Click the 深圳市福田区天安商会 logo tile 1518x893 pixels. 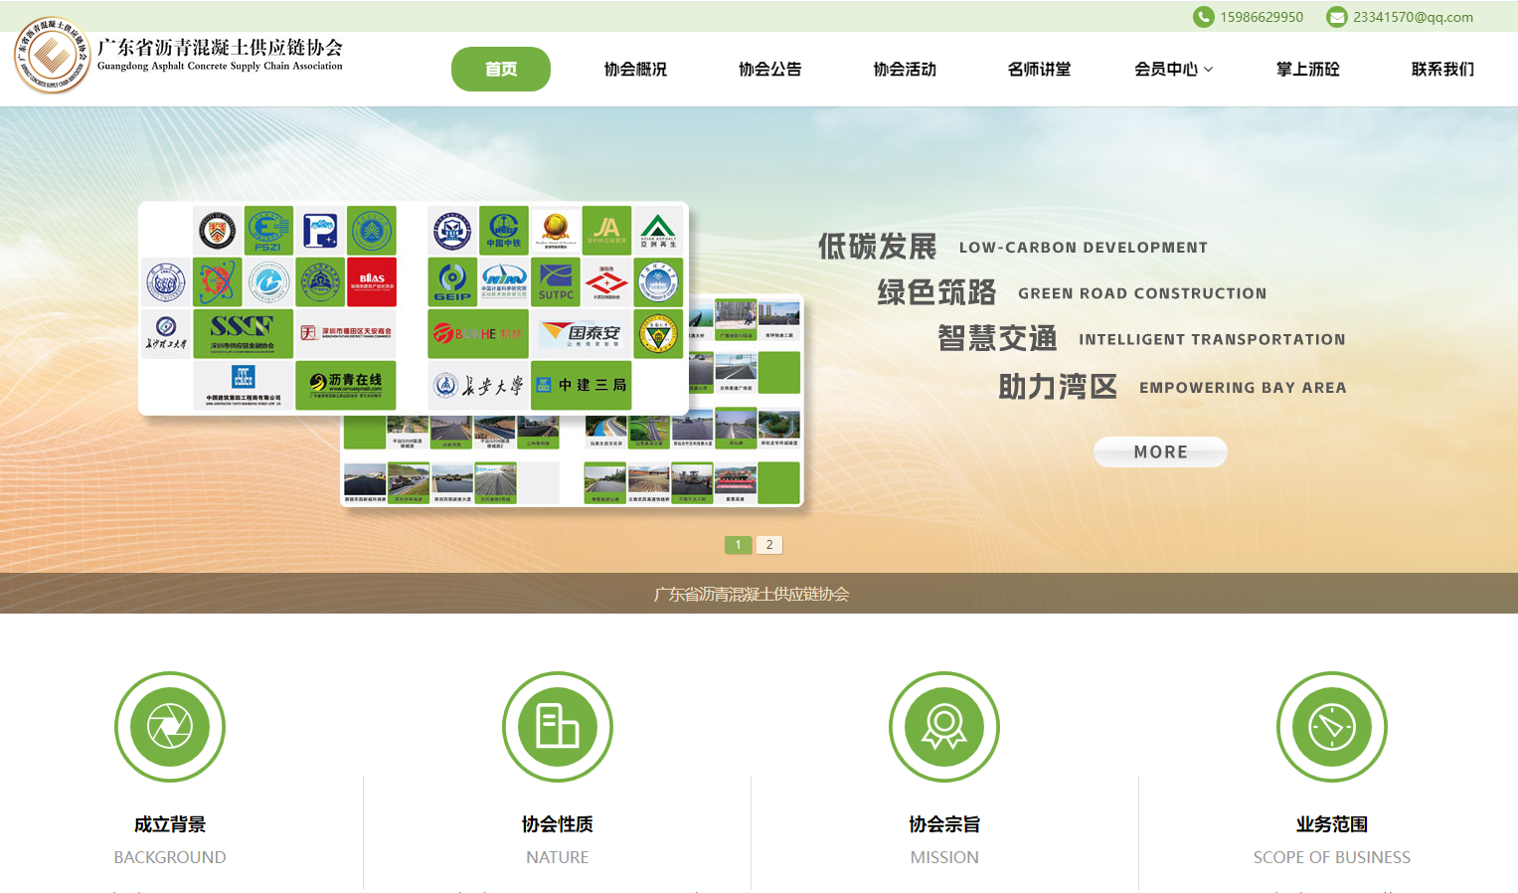[x=346, y=334]
